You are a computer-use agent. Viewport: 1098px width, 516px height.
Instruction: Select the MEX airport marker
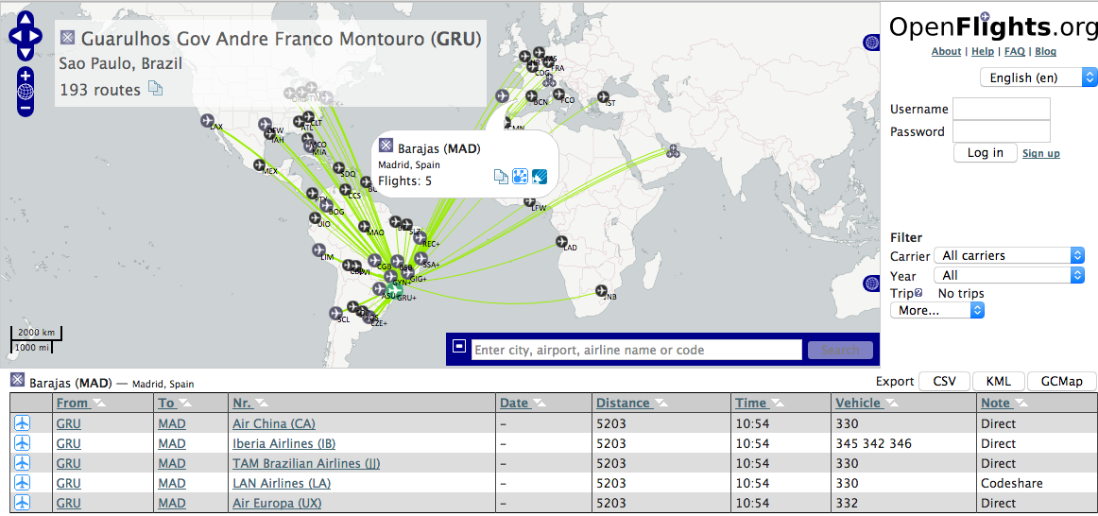(x=261, y=165)
